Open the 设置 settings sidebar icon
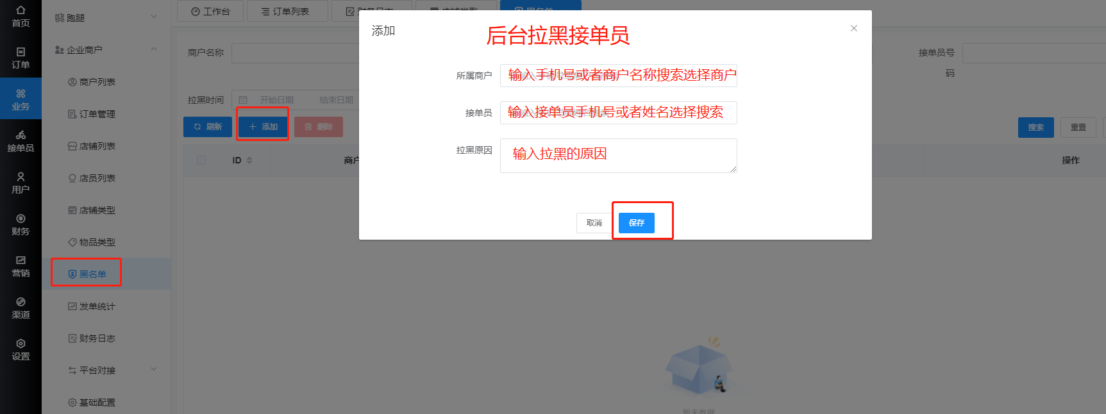The height and width of the screenshot is (414, 1106). (21, 349)
